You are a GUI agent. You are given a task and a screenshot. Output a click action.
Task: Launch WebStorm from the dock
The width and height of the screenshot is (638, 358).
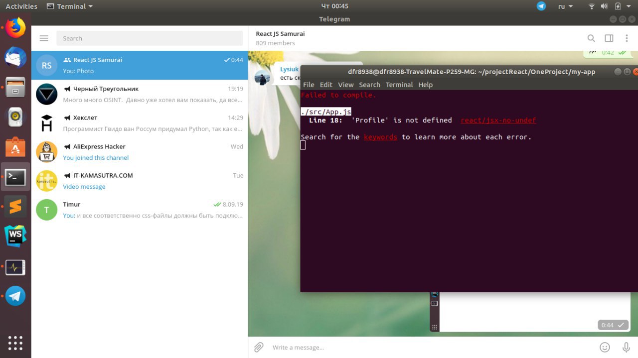(x=15, y=236)
